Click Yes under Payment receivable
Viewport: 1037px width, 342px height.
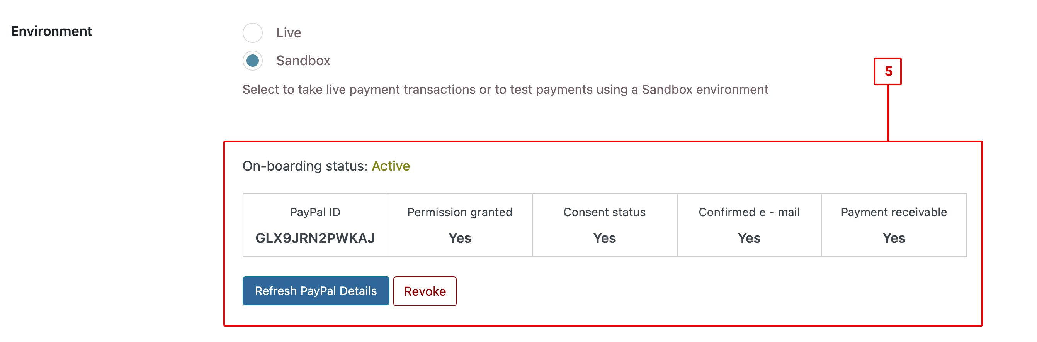pyautogui.click(x=893, y=238)
